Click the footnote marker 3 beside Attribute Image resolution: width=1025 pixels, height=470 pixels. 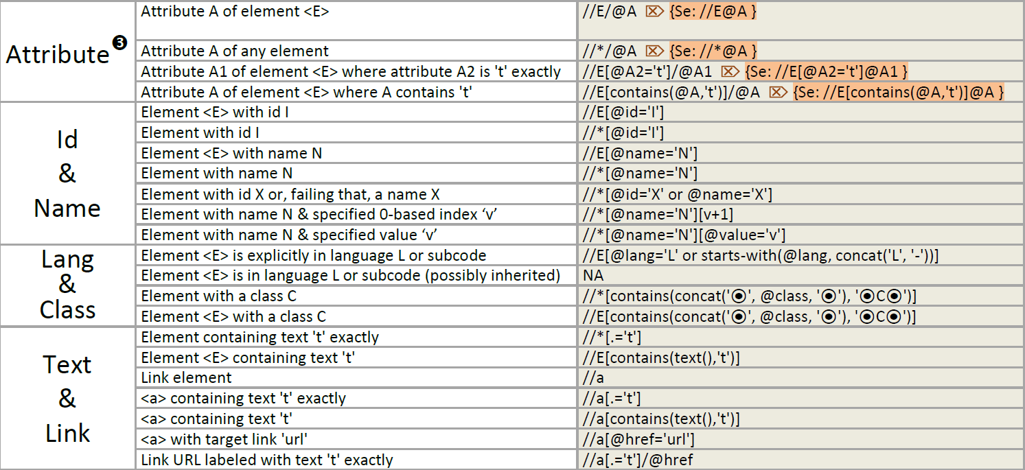click(x=119, y=43)
